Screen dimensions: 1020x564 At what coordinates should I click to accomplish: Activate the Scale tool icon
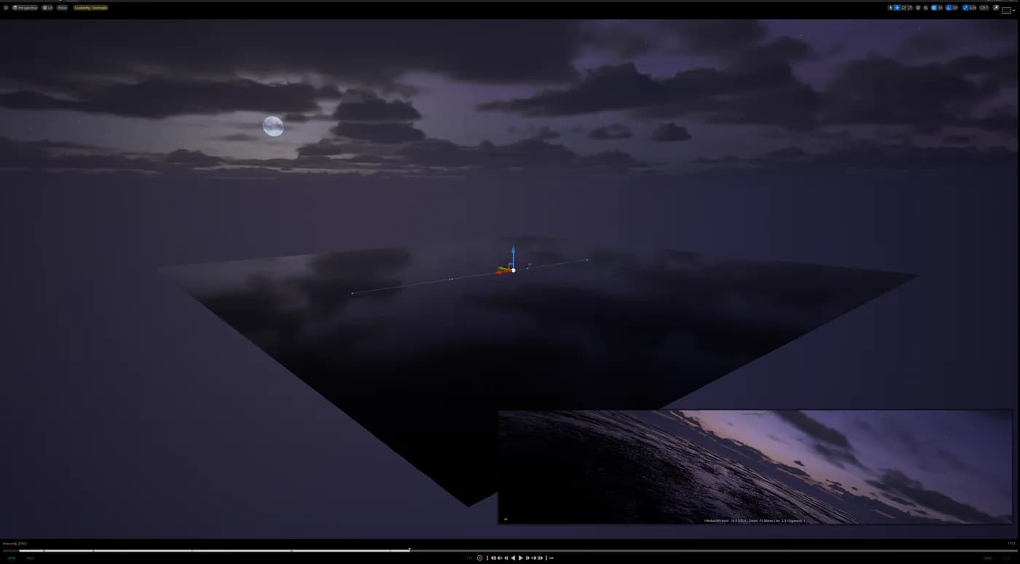click(x=911, y=7)
